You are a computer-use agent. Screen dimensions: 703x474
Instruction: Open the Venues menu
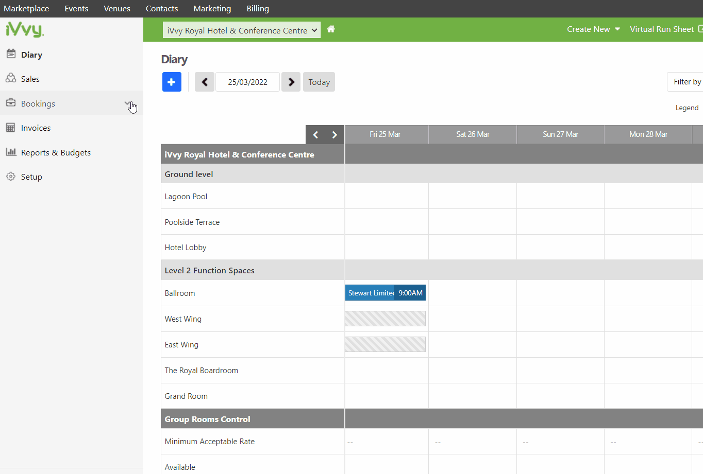(x=117, y=9)
